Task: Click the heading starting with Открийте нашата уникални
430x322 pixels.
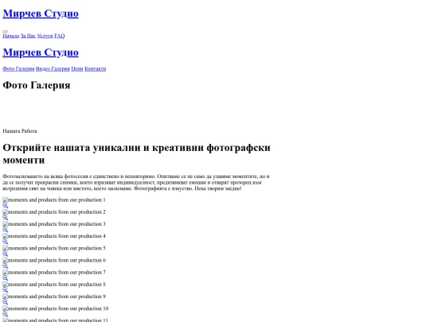Action: [137, 154]
